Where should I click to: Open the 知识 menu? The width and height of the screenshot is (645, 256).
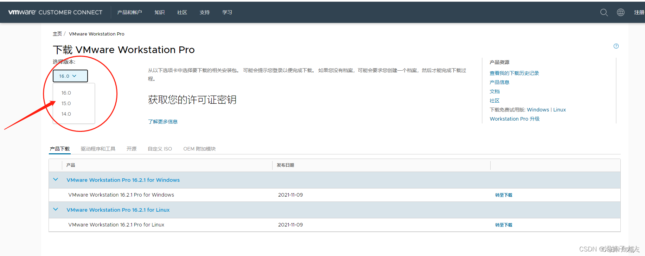tap(159, 12)
